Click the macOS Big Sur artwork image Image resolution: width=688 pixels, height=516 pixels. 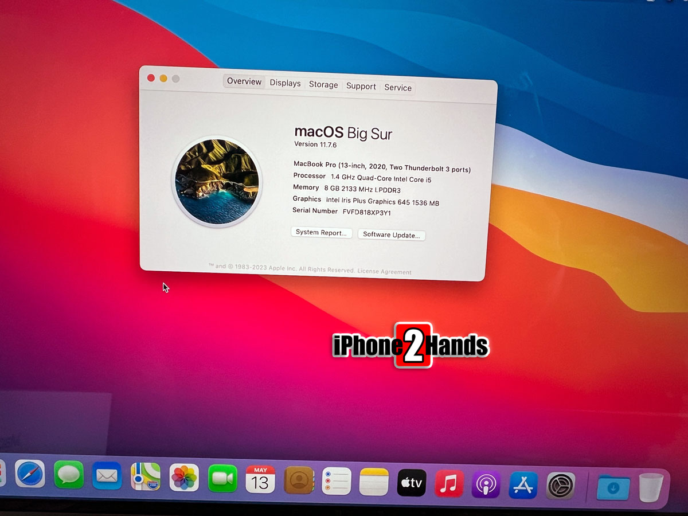coord(217,181)
